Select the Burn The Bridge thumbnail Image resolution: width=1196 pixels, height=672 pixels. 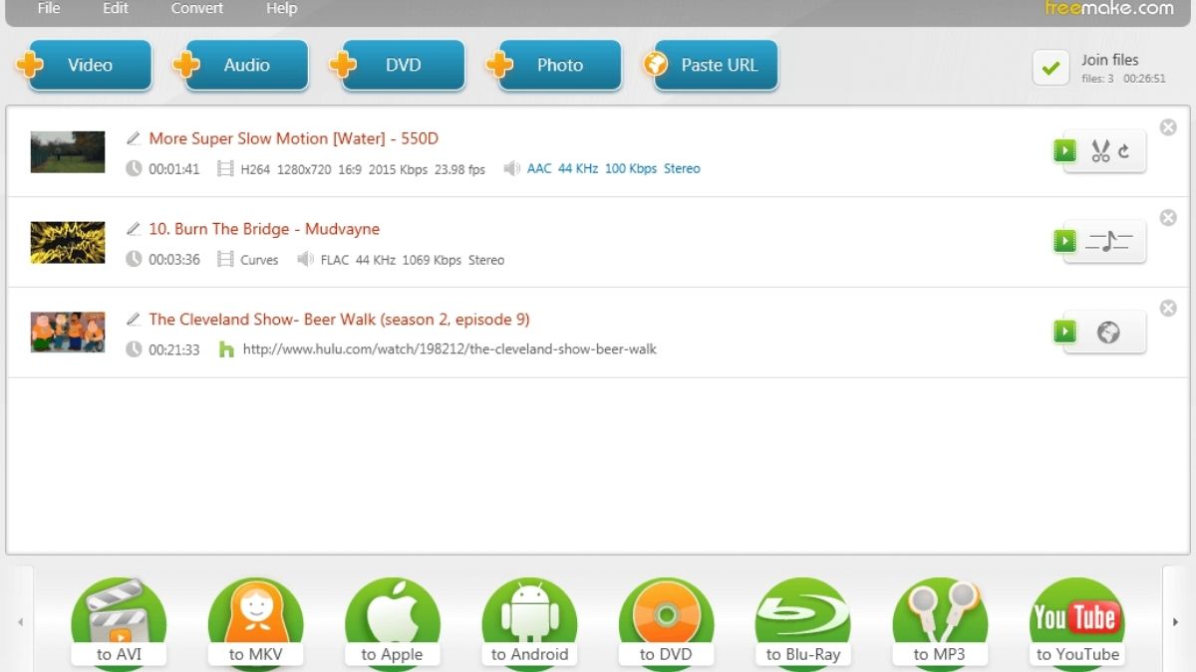point(68,243)
